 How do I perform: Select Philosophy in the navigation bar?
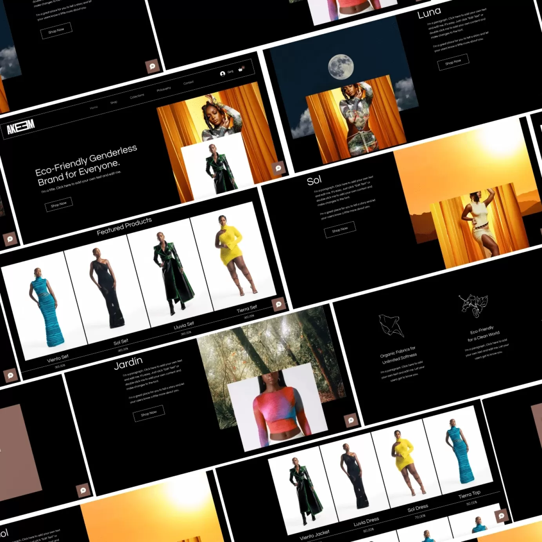[163, 89]
